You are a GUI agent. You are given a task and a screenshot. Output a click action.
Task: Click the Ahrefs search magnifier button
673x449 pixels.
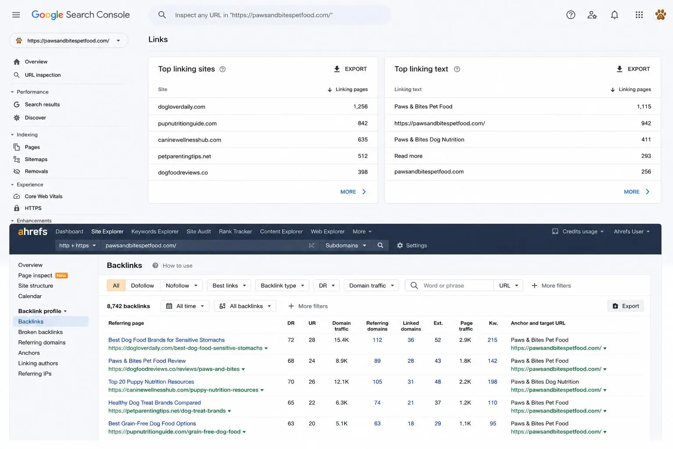[x=380, y=246]
